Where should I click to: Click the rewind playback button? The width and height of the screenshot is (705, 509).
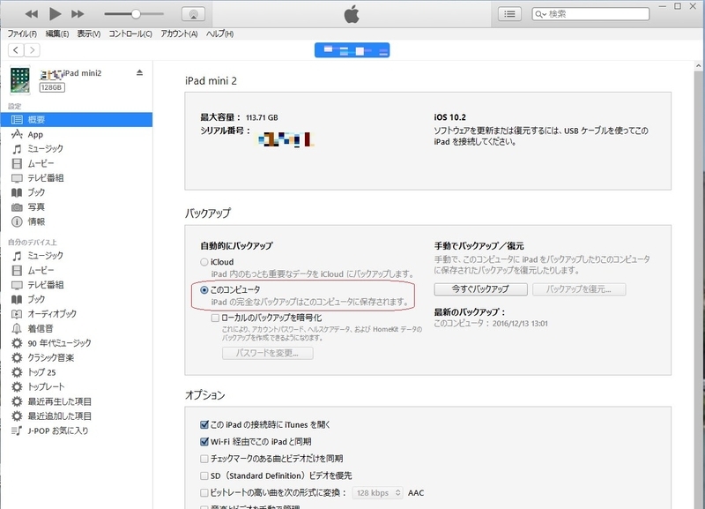click(32, 14)
